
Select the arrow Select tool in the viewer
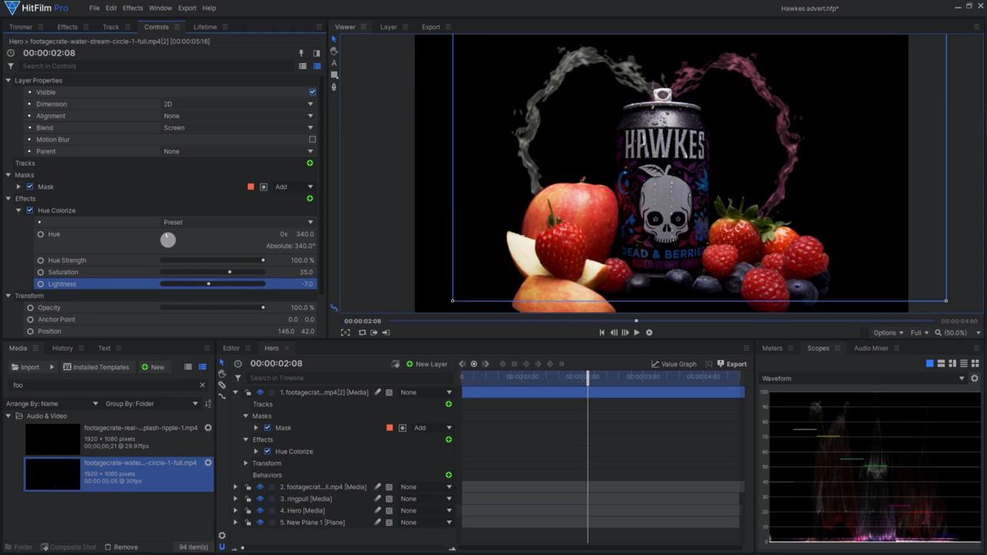click(334, 39)
